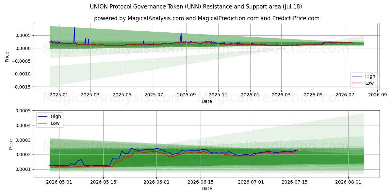The width and height of the screenshot is (392, 196).
Task: Click the 'Price' axis label of the top chart
Action: [x=7, y=57]
